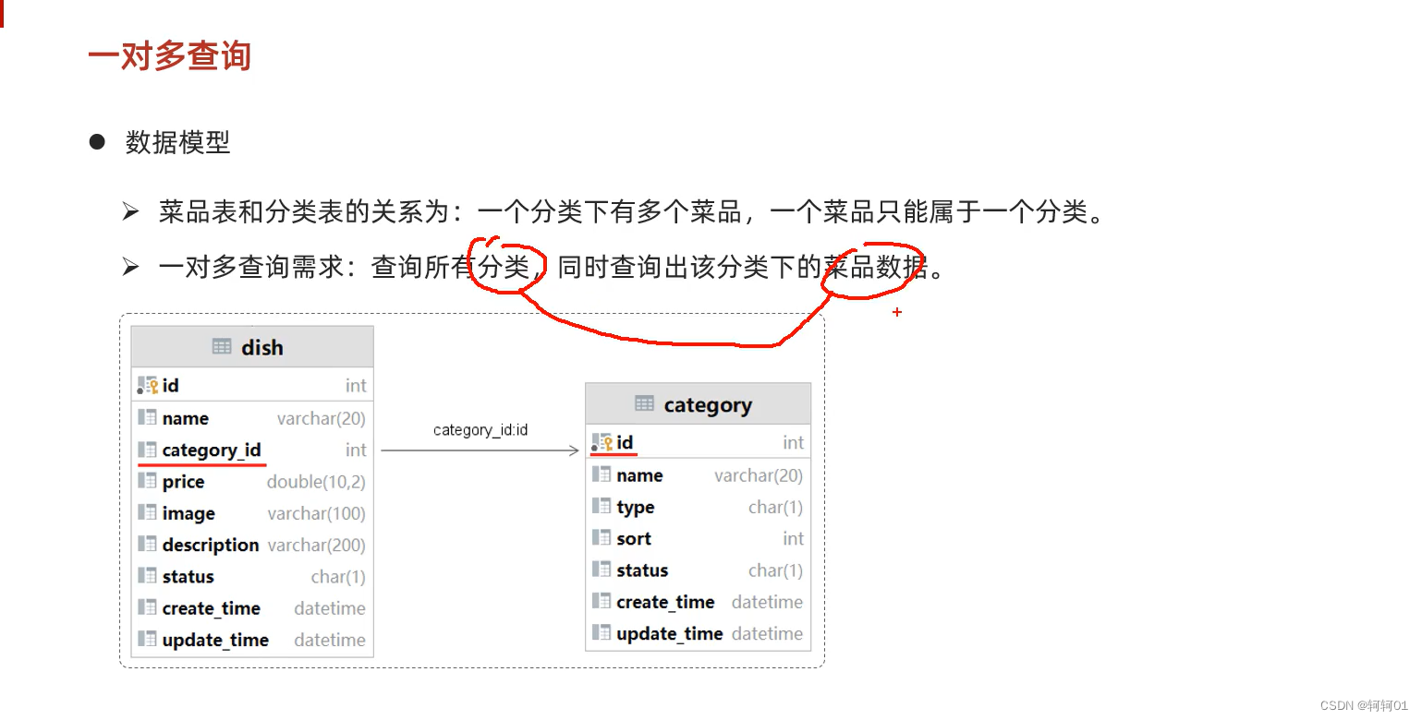Click the primary key icon of category id
This screenshot has height=720, width=1422.
pos(602,443)
